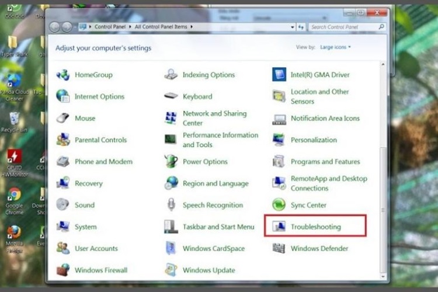
Task: Click the Sound speaker icon
Action: (x=63, y=204)
